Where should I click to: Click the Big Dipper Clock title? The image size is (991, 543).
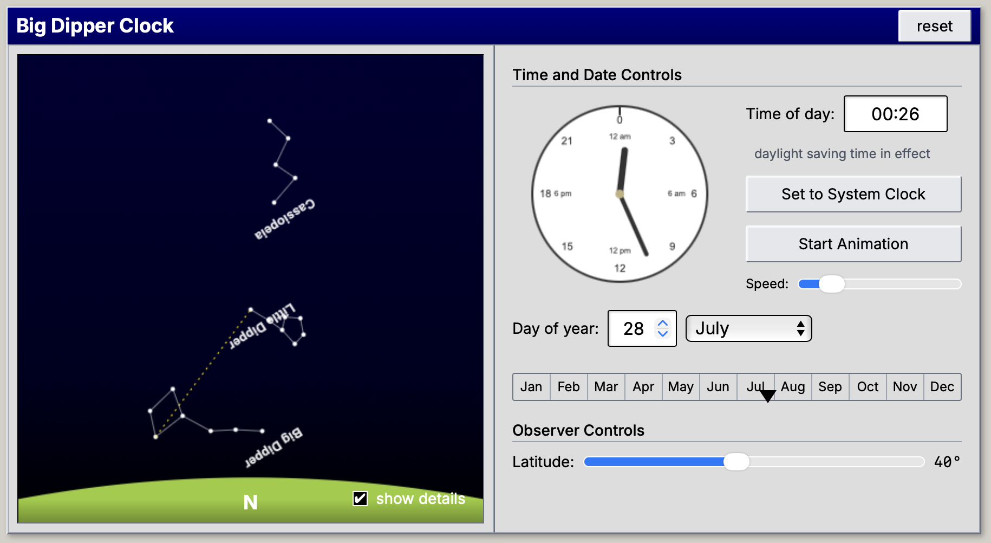pos(95,25)
